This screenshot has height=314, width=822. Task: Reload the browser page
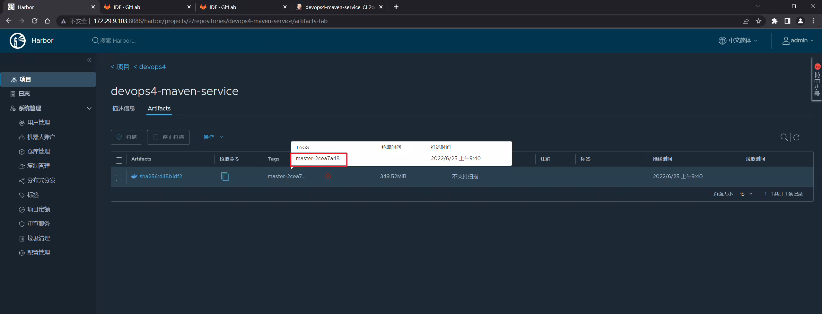(35, 21)
